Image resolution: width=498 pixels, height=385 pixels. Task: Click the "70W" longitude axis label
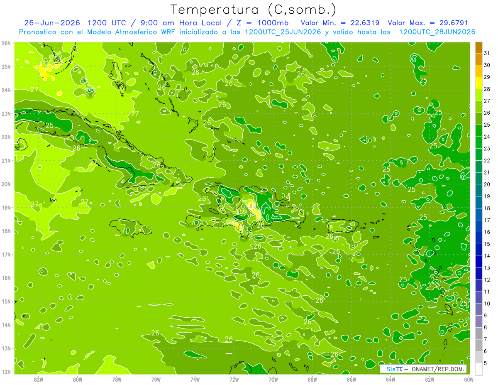pos(273,380)
